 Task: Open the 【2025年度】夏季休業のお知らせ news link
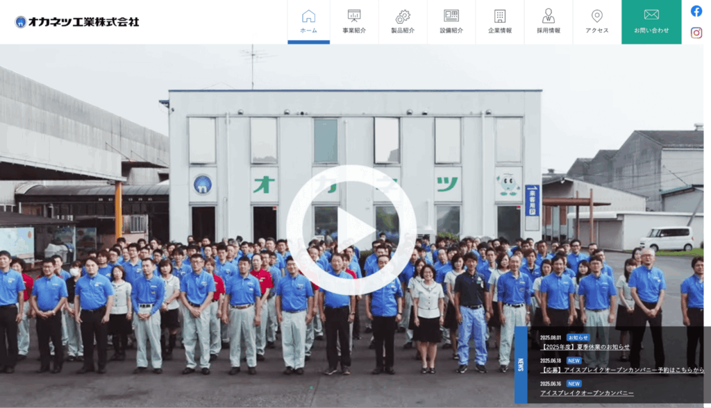[x=585, y=347]
